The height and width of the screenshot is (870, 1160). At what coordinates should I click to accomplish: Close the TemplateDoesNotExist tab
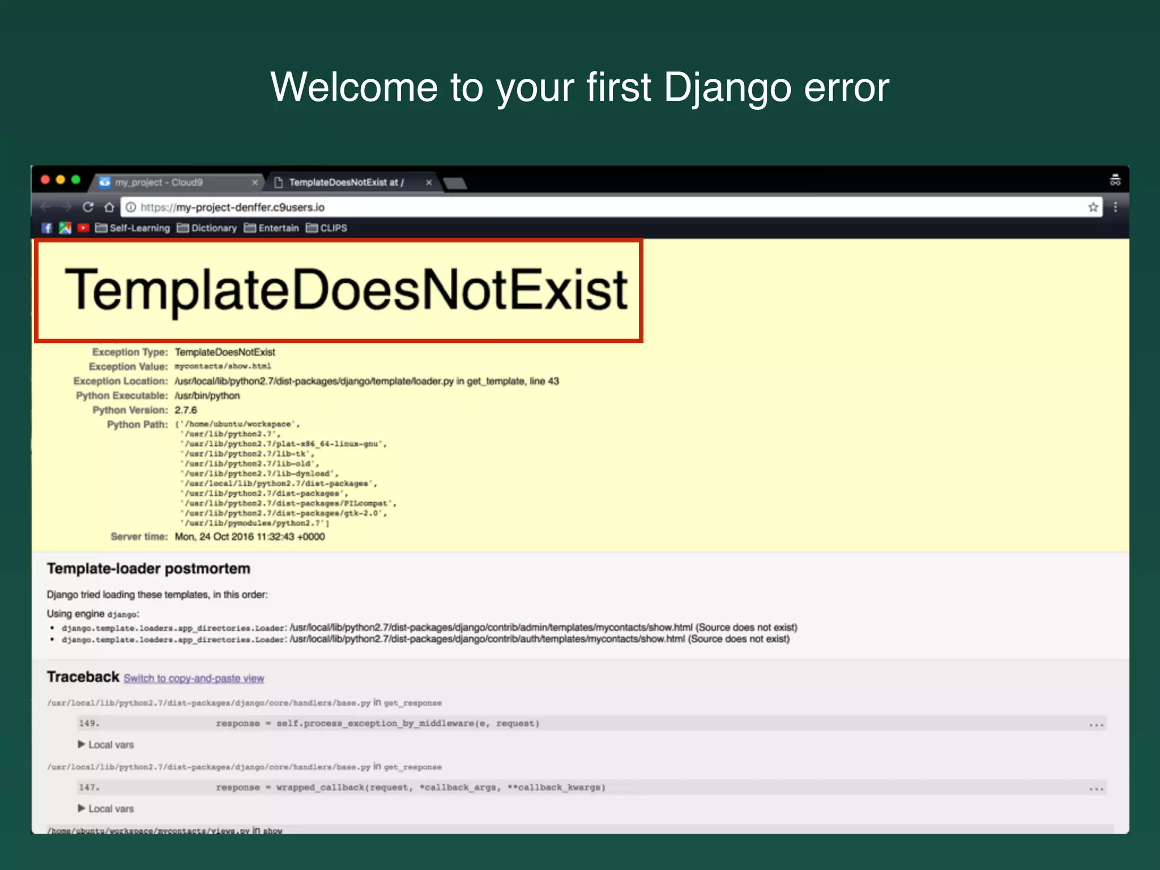[x=429, y=182]
